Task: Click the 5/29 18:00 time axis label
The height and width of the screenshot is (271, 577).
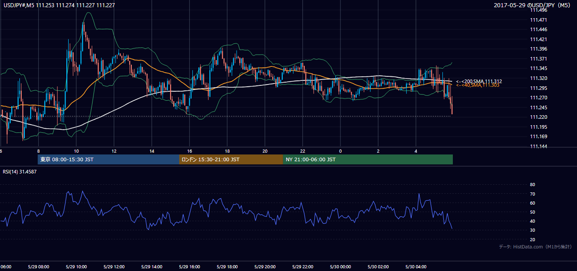Action: click(227, 266)
